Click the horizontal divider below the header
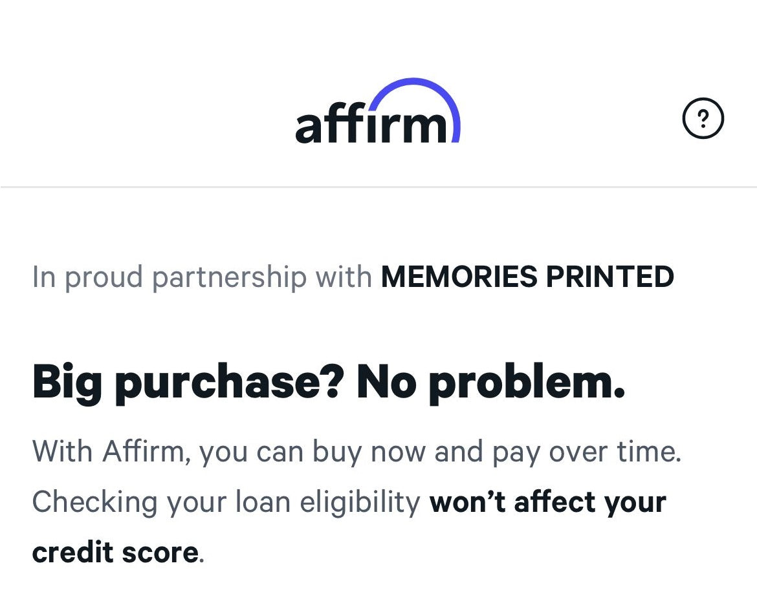The width and height of the screenshot is (757, 614). click(x=378, y=187)
